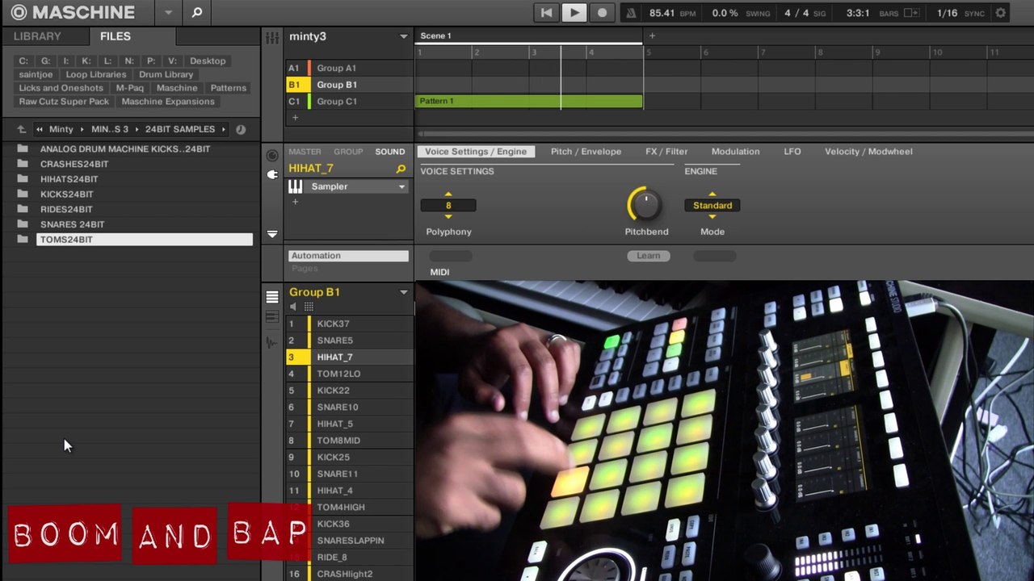Image resolution: width=1034 pixels, height=581 pixels.
Task: Open the Group B1 dropdown arrow
Action: (x=403, y=292)
